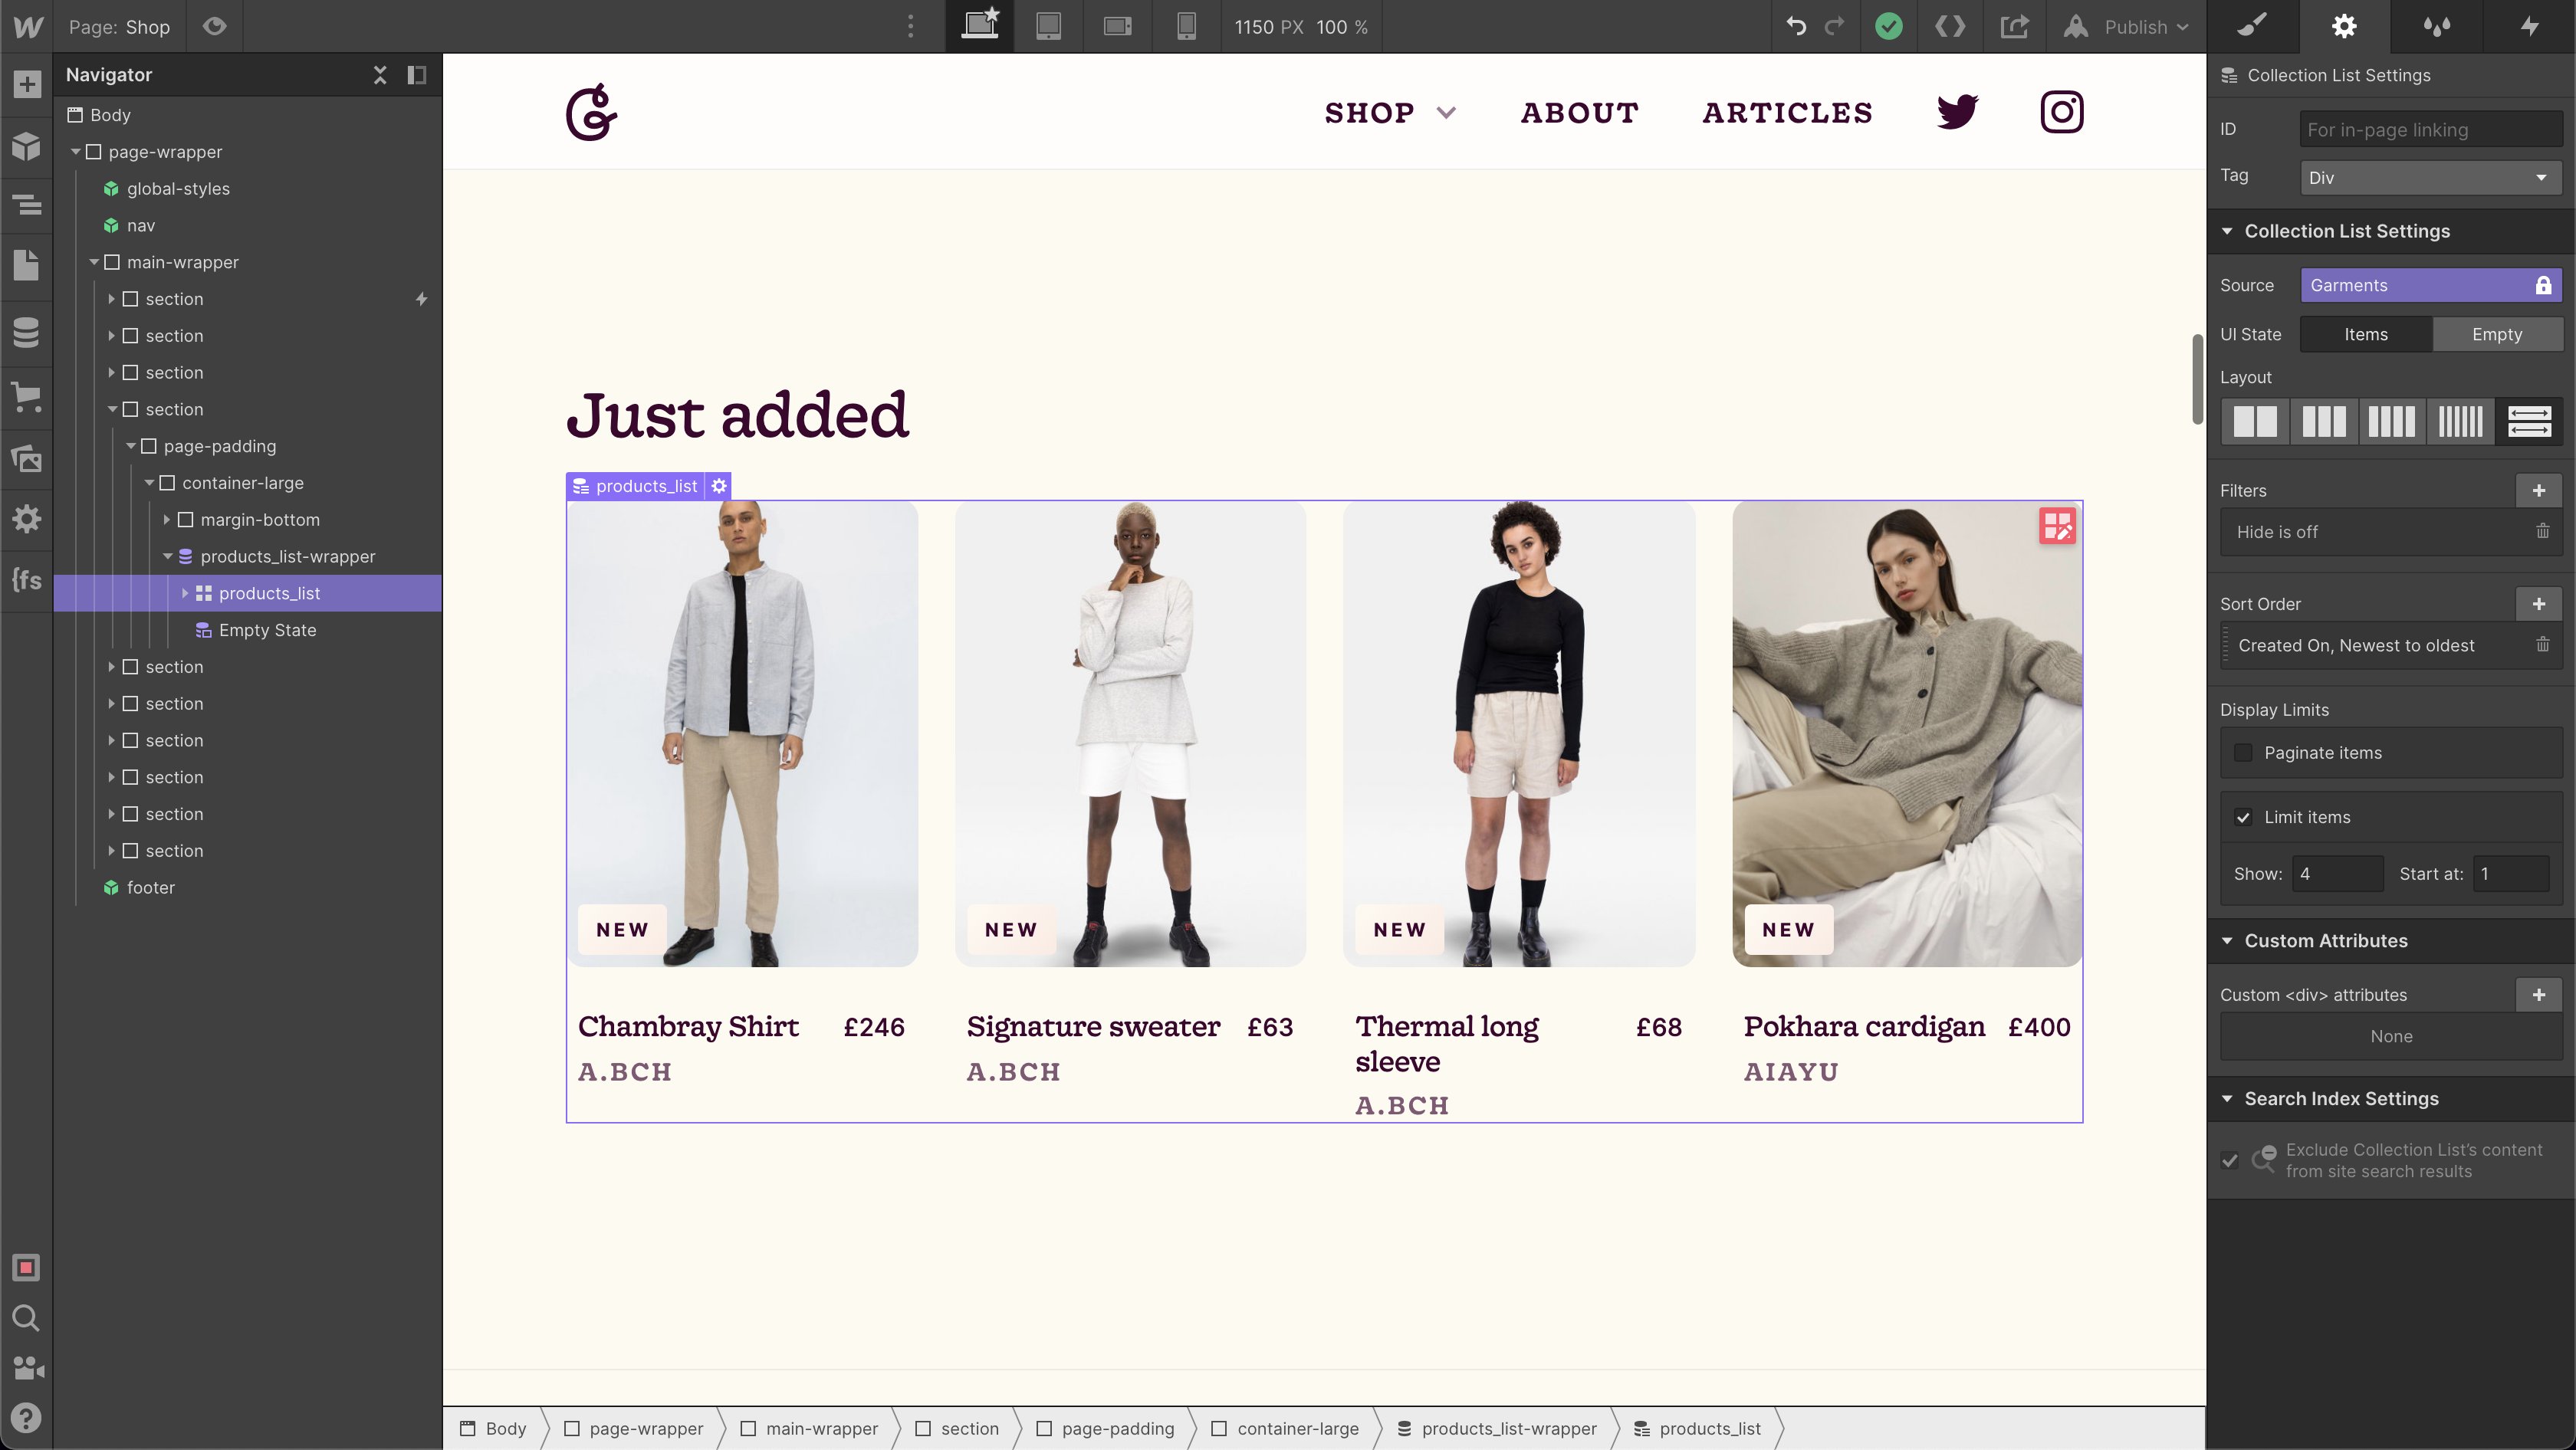This screenshot has width=2576, height=1450.
Task: Delete the Hide is off filter
Action: coord(2544,532)
